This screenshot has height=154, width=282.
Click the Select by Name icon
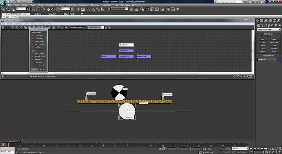(33, 9)
